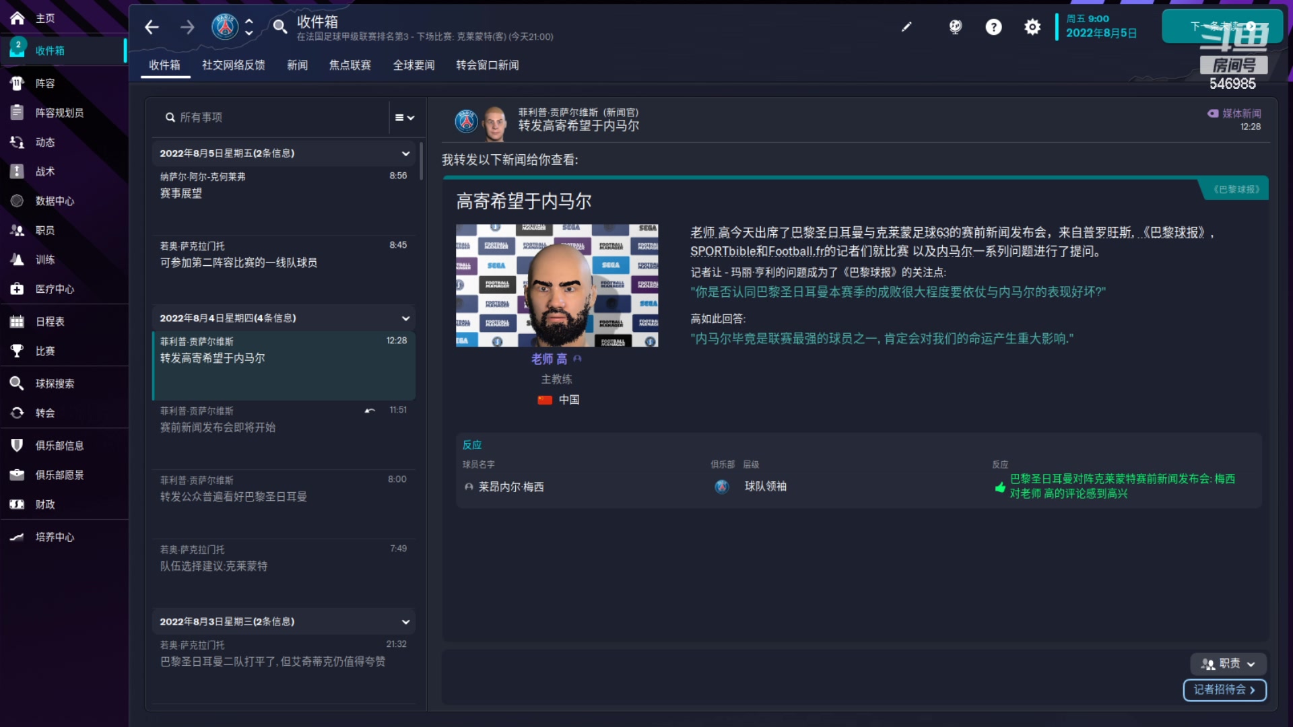Open the 医疗中心 medical centre icon
The width and height of the screenshot is (1293, 727).
click(17, 289)
